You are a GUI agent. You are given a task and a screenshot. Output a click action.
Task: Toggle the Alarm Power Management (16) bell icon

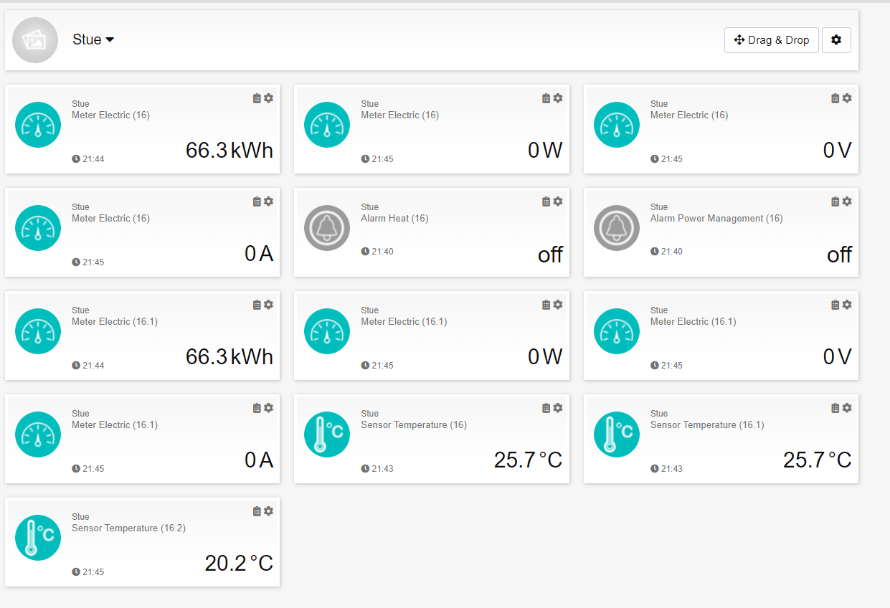pyautogui.click(x=616, y=228)
